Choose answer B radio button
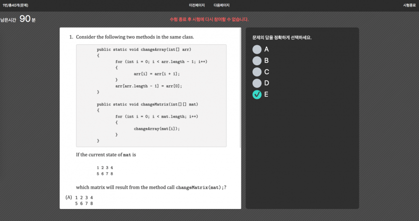Image resolution: width=419 pixels, height=221 pixels. (257, 61)
